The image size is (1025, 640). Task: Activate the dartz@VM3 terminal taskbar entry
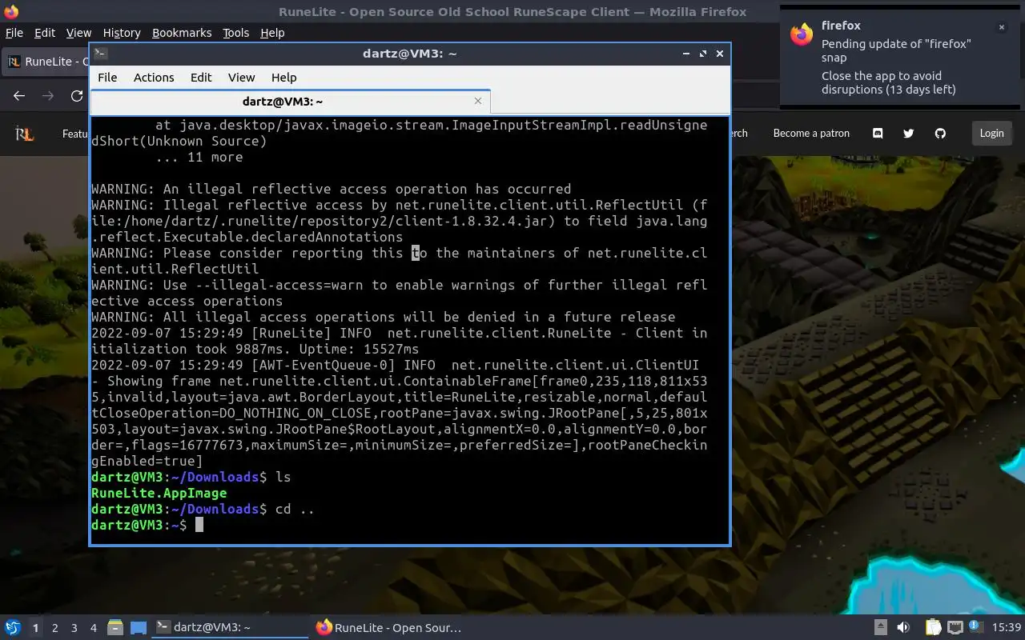(x=230, y=628)
